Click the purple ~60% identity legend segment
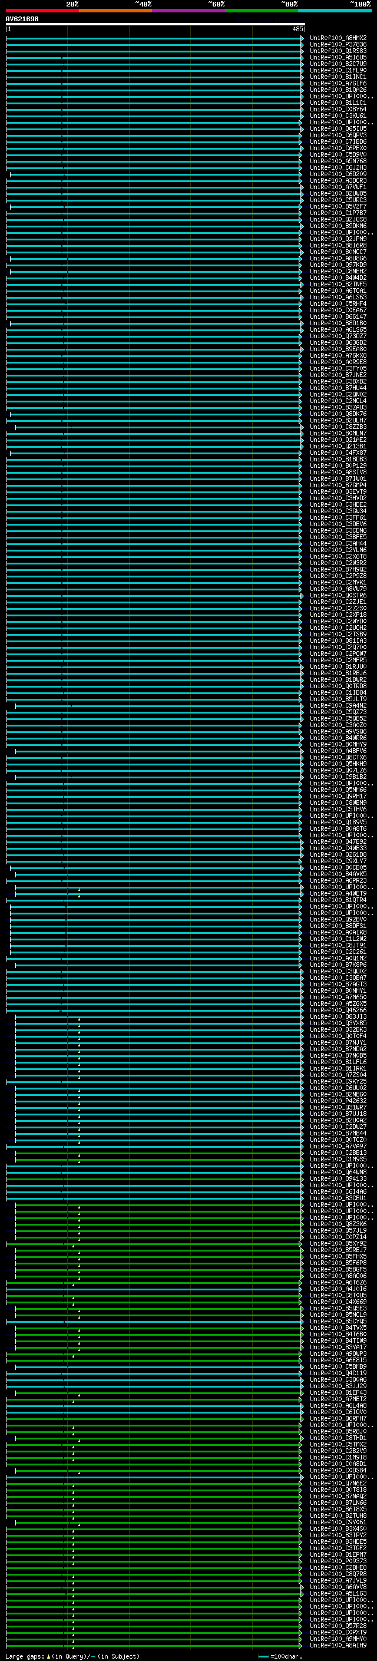Image resolution: width=377 pixels, height=1661 pixels. click(188, 11)
